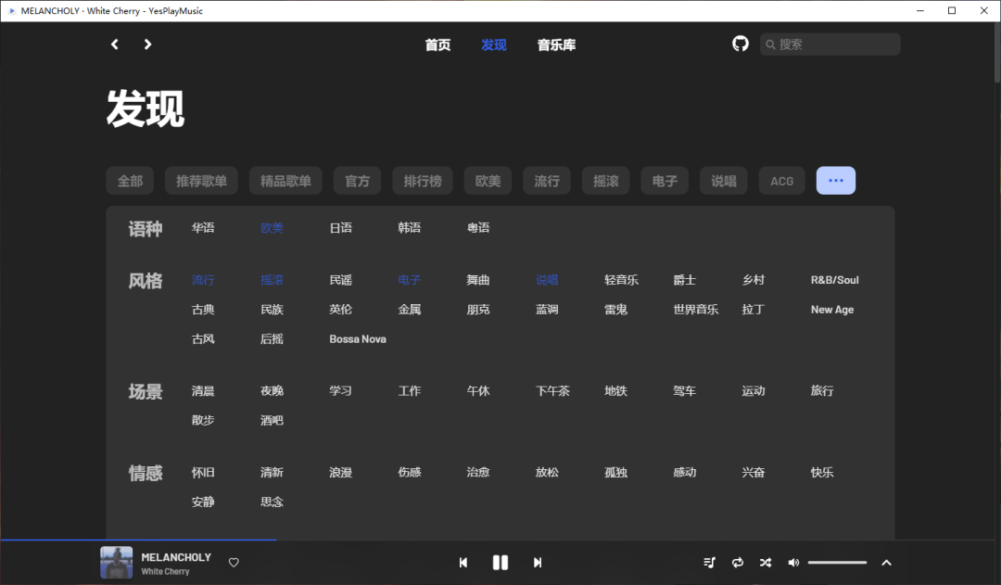The image size is (1001, 585).
Task: Toggle 安静 mood tag
Action: (x=203, y=502)
